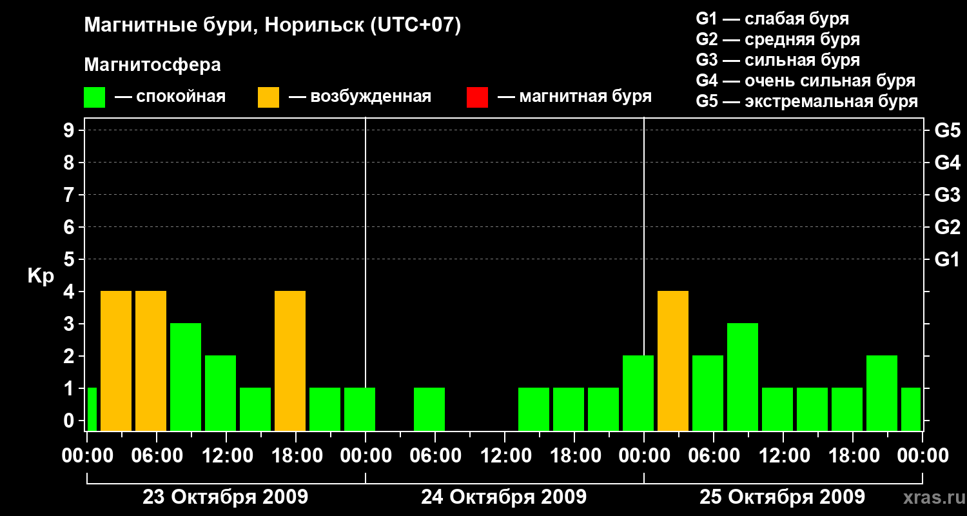Image resolution: width=967 pixels, height=516 pixels.
Task: Click the 'Kp' axis title
Action: (41, 276)
